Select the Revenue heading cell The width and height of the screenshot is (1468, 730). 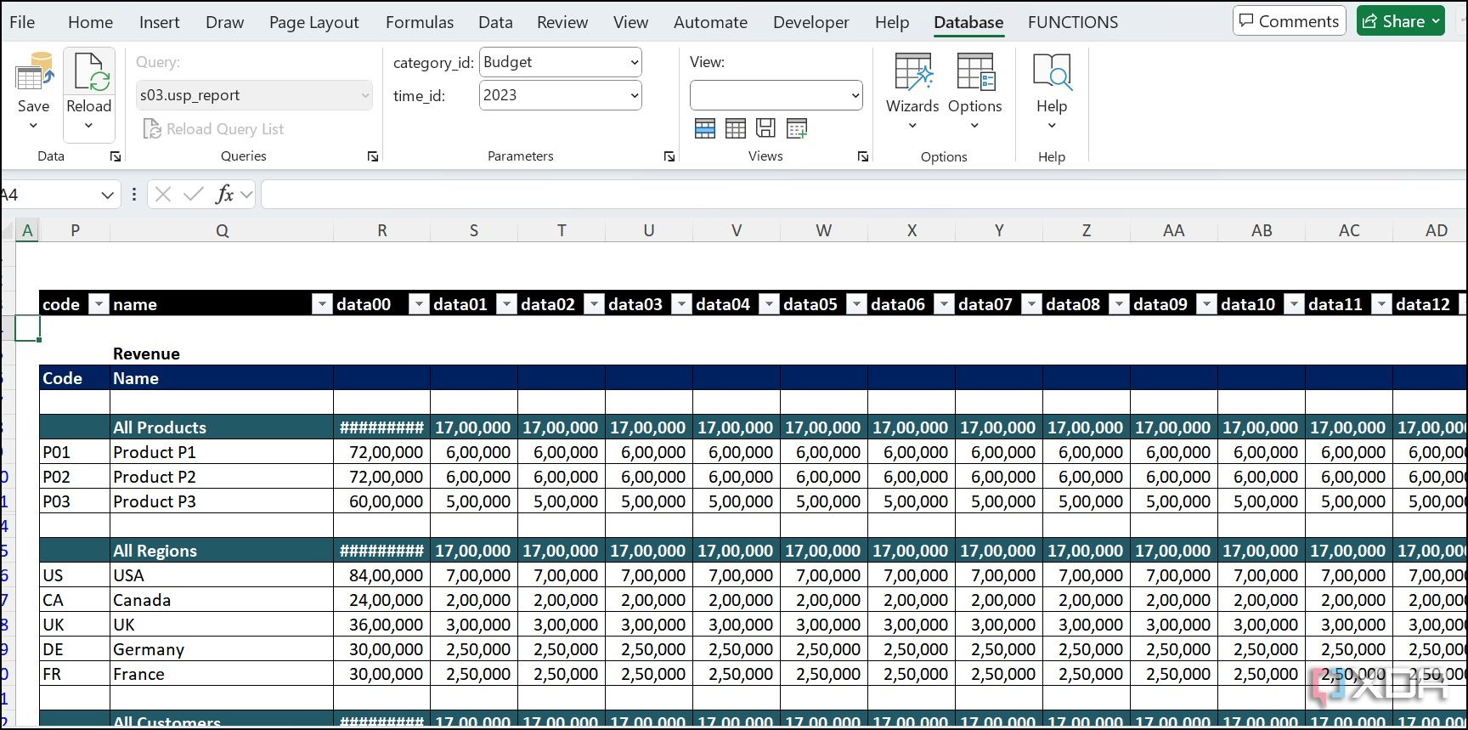[222, 354]
